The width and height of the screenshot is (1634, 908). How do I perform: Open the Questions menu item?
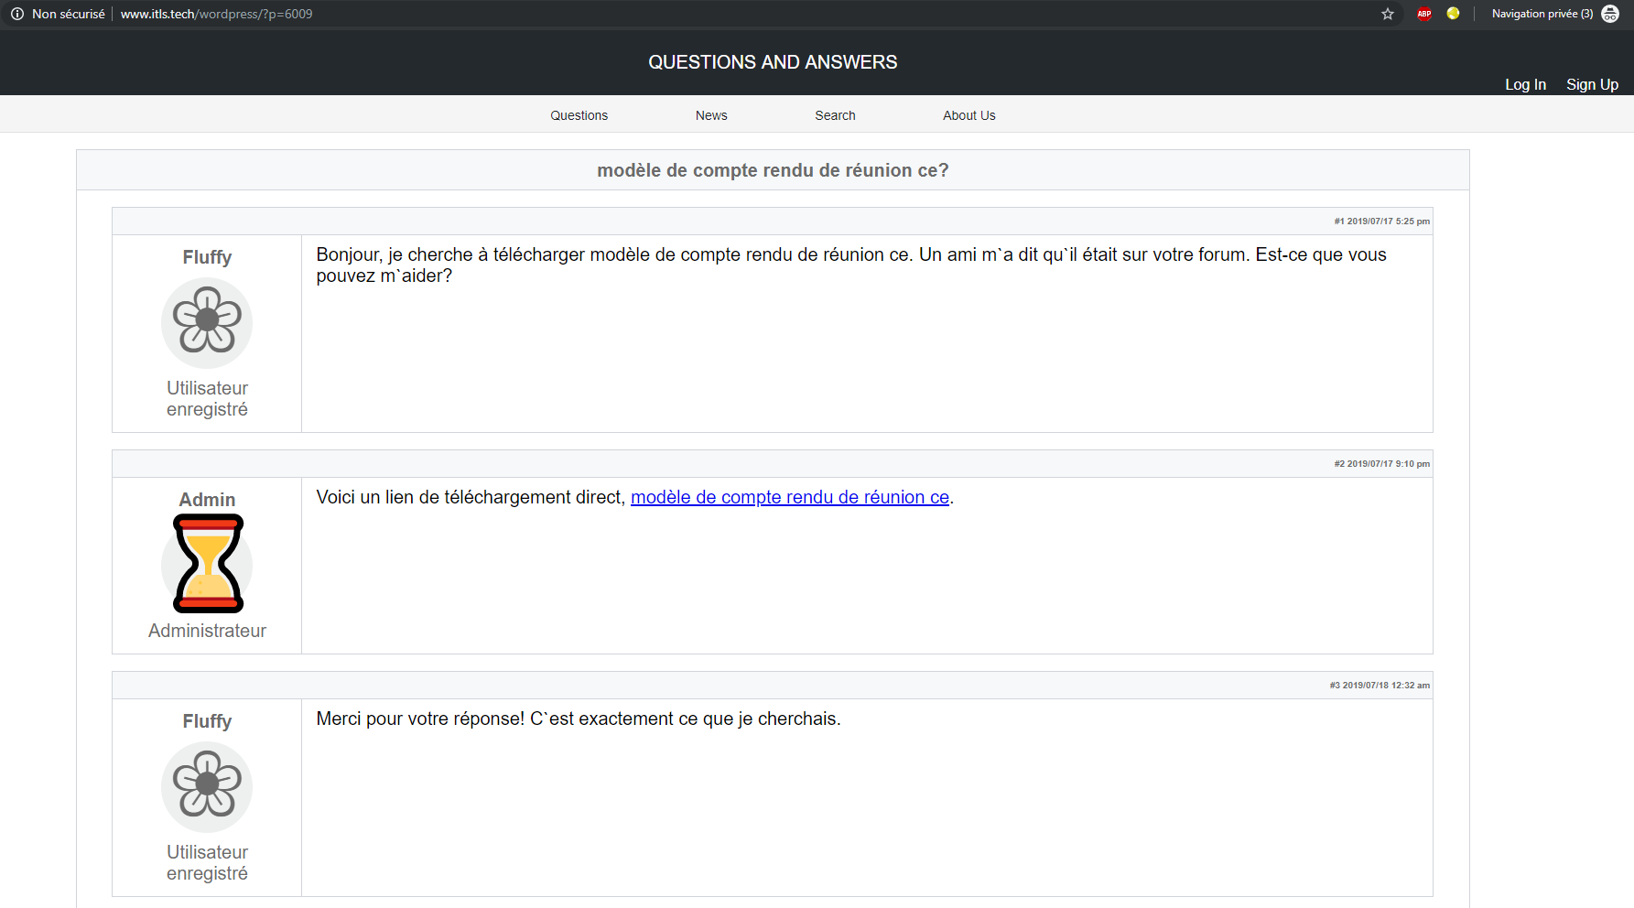tap(579, 115)
